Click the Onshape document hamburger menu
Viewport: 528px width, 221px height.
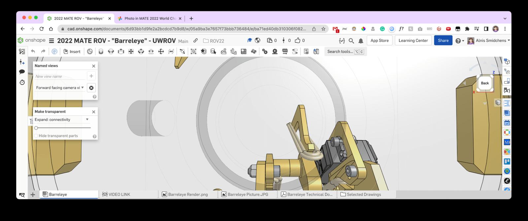[x=51, y=41]
